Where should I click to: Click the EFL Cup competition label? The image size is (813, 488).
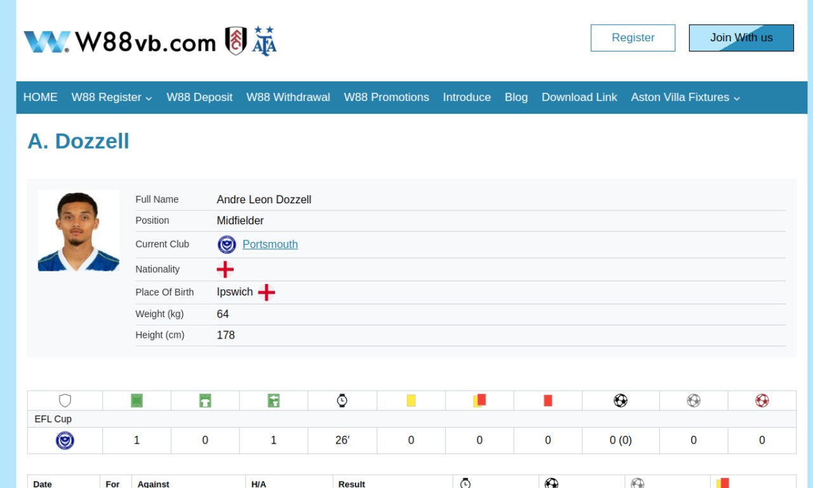pos(53,419)
